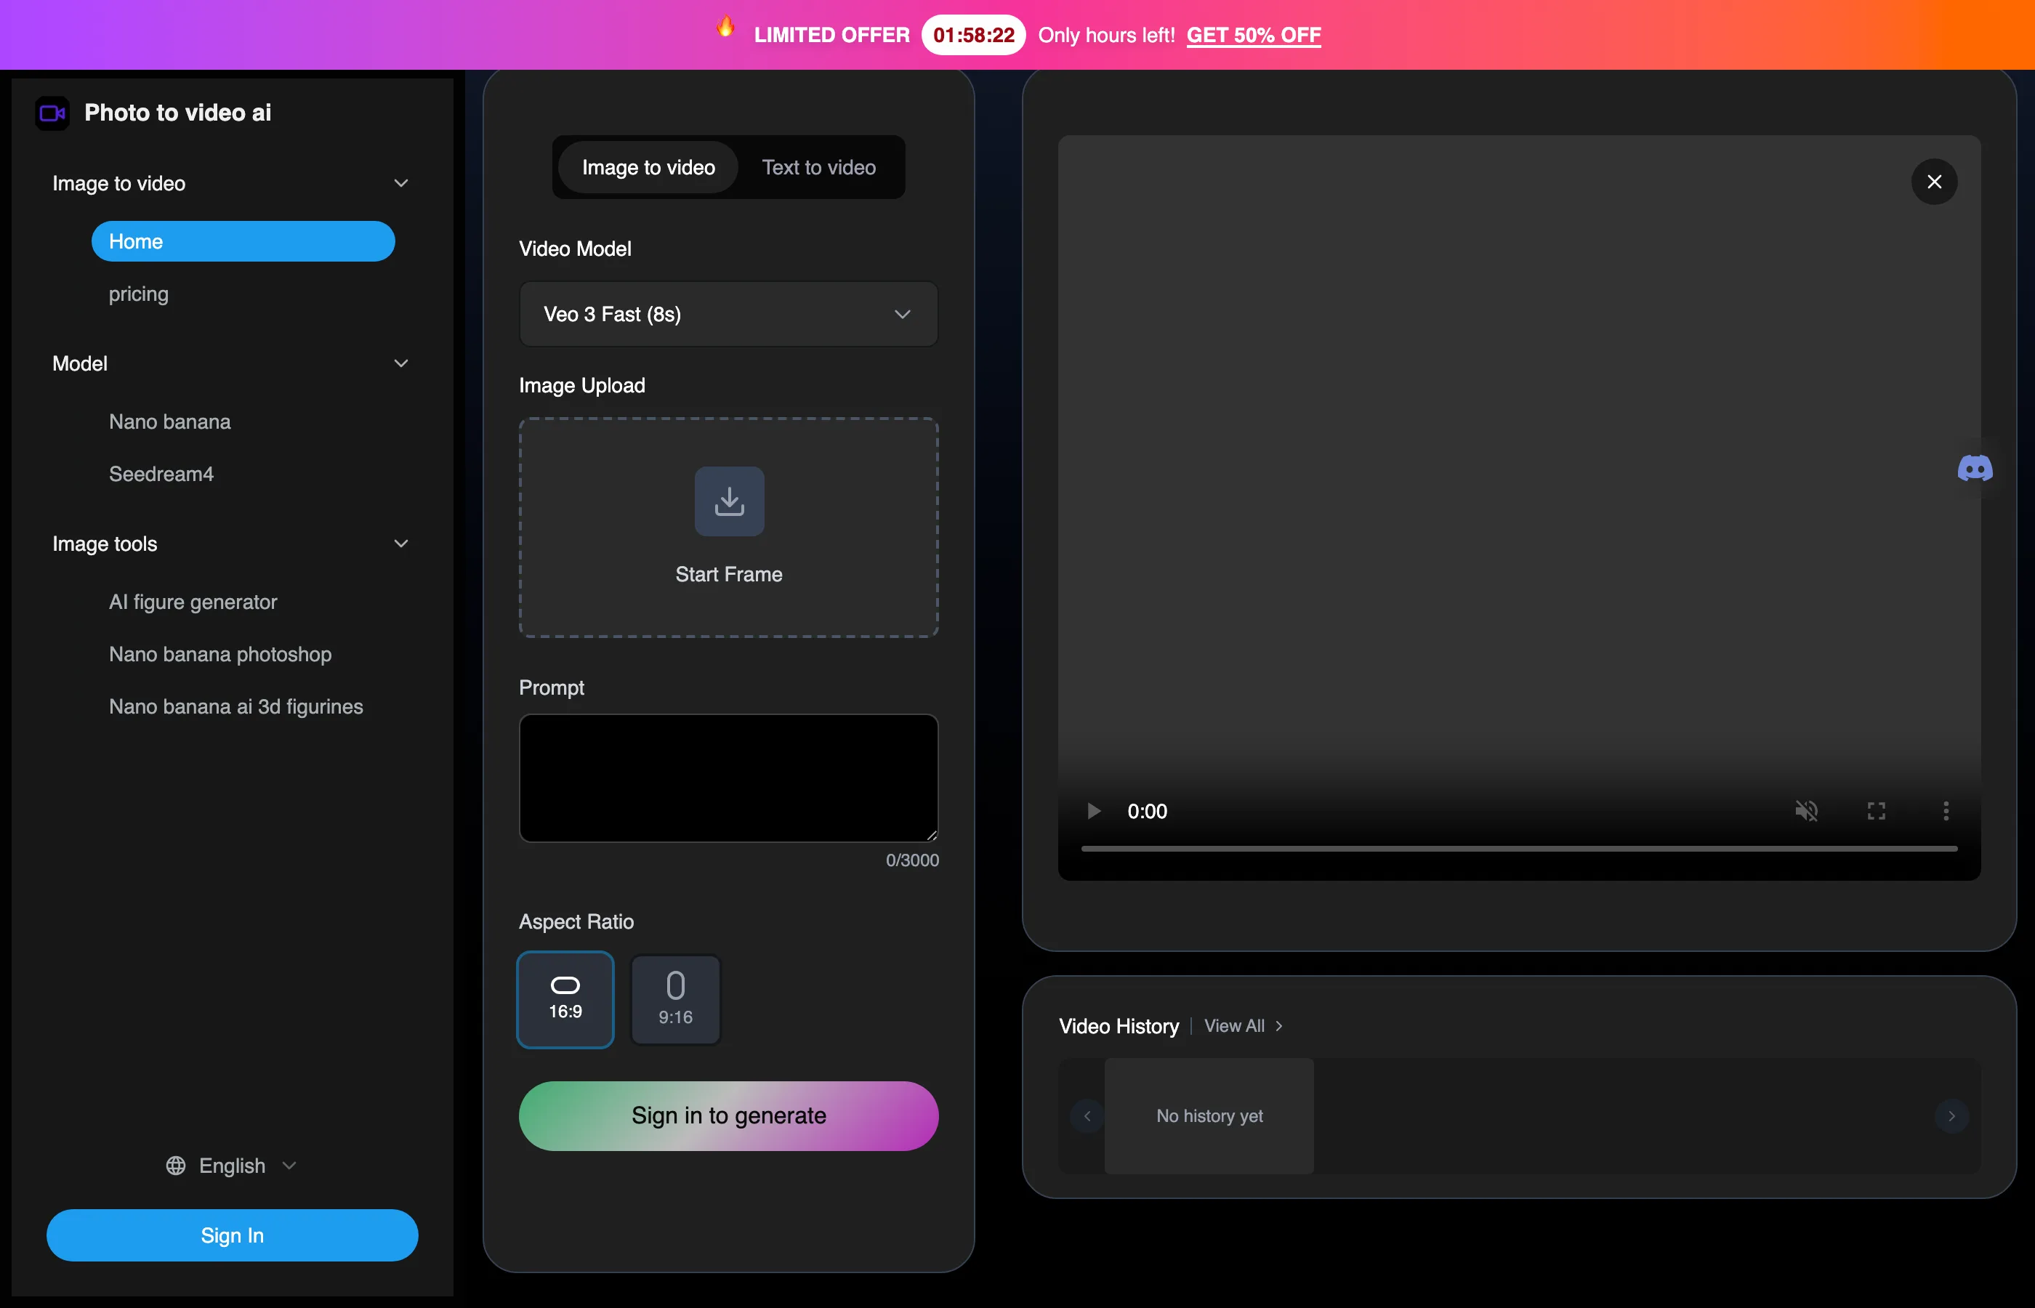Click the right arrow in Video History carousel
Screen dimensions: 2035x1308
pyautogui.click(x=1953, y=1116)
